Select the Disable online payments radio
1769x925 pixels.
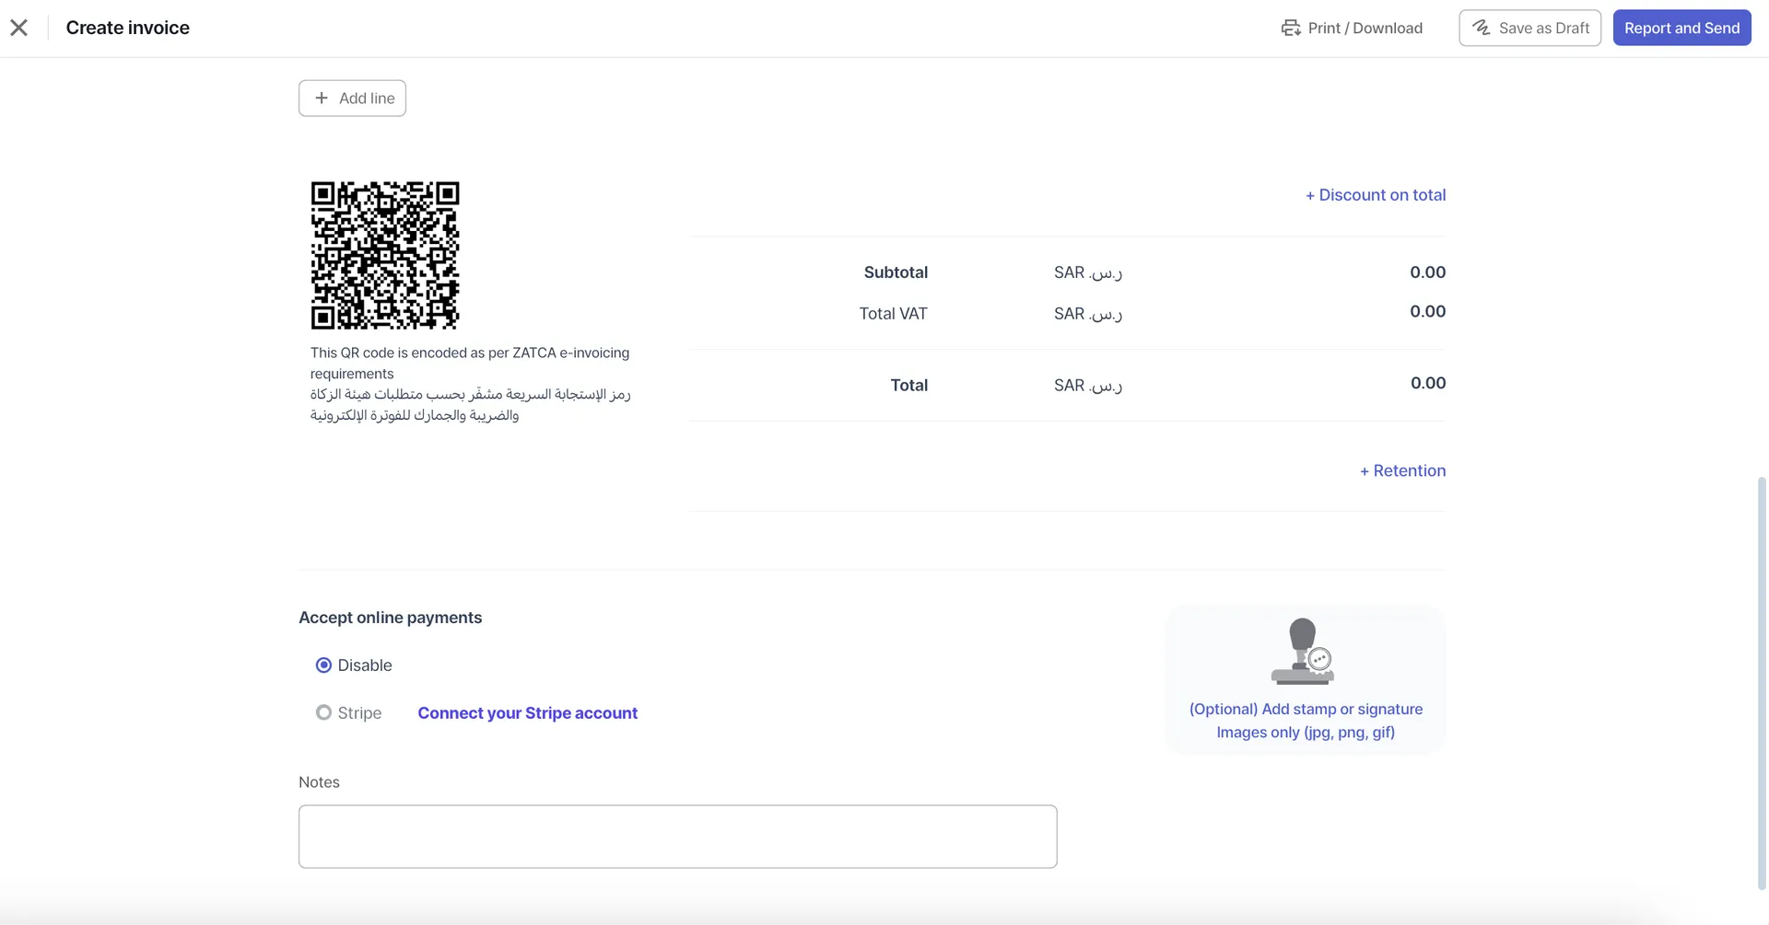323,665
